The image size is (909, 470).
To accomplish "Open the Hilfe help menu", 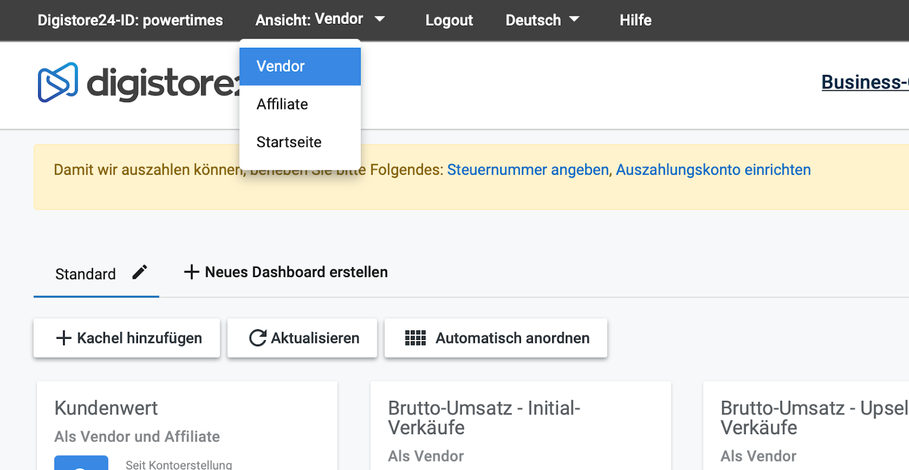I will (x=635, y=20).
